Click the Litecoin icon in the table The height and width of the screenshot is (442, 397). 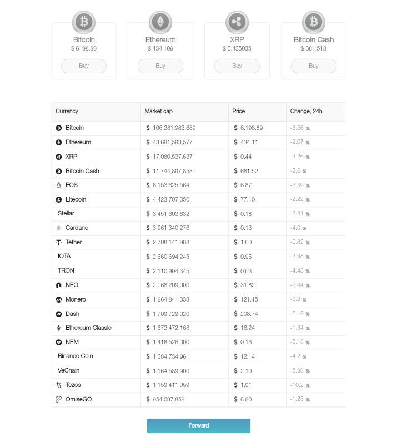point(59,199)
